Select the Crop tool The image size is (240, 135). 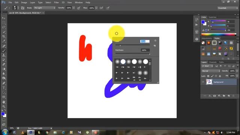tap(4, 37)
